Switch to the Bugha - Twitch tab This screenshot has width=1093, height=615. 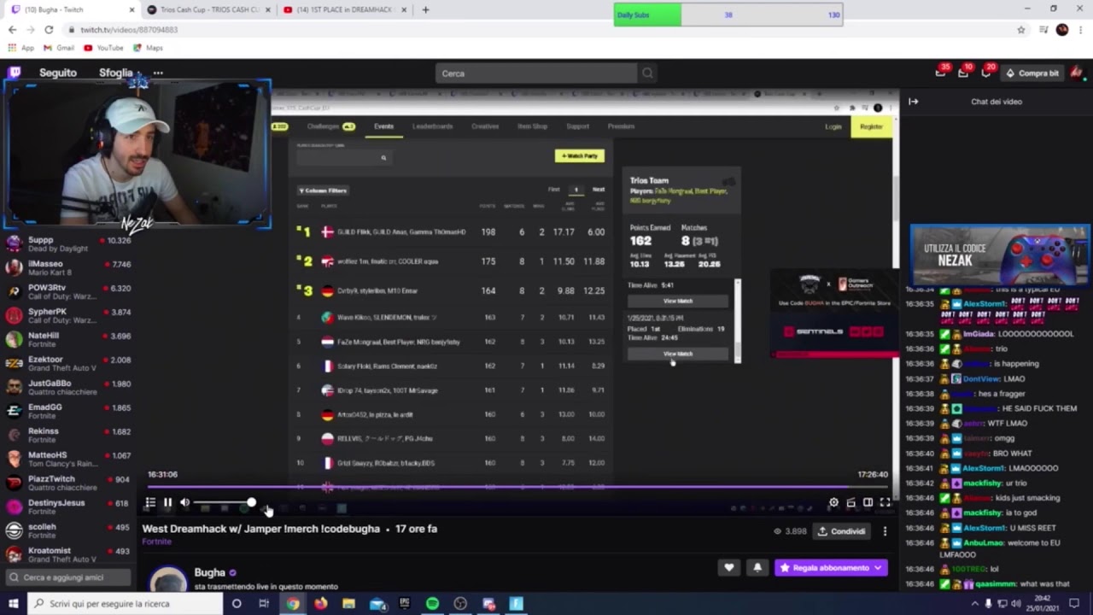[x=72, y=9]
